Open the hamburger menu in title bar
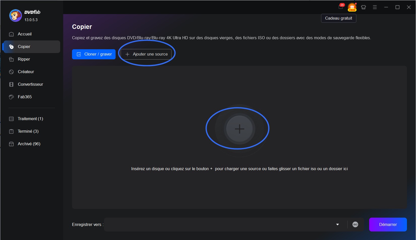416x240 pixels. [375, 7]
